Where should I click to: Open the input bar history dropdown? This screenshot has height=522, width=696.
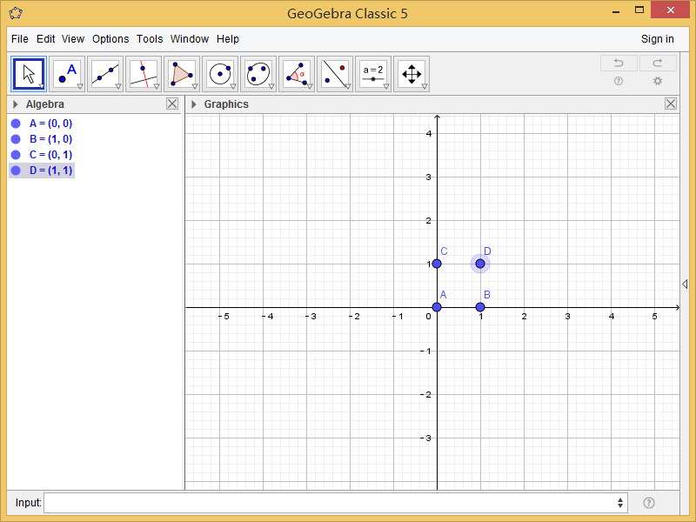619,503
